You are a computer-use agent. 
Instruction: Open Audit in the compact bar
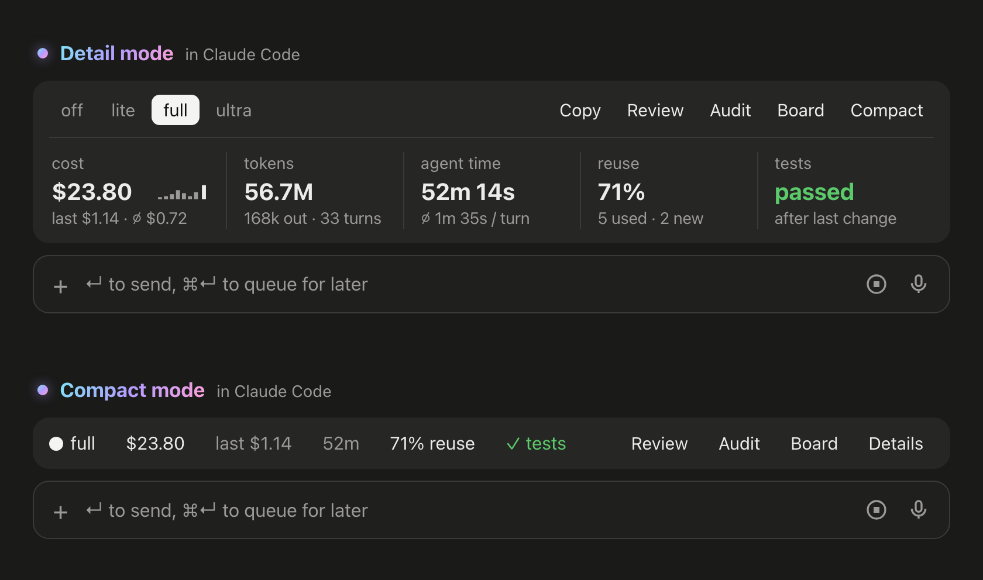[x=740, y=444]
